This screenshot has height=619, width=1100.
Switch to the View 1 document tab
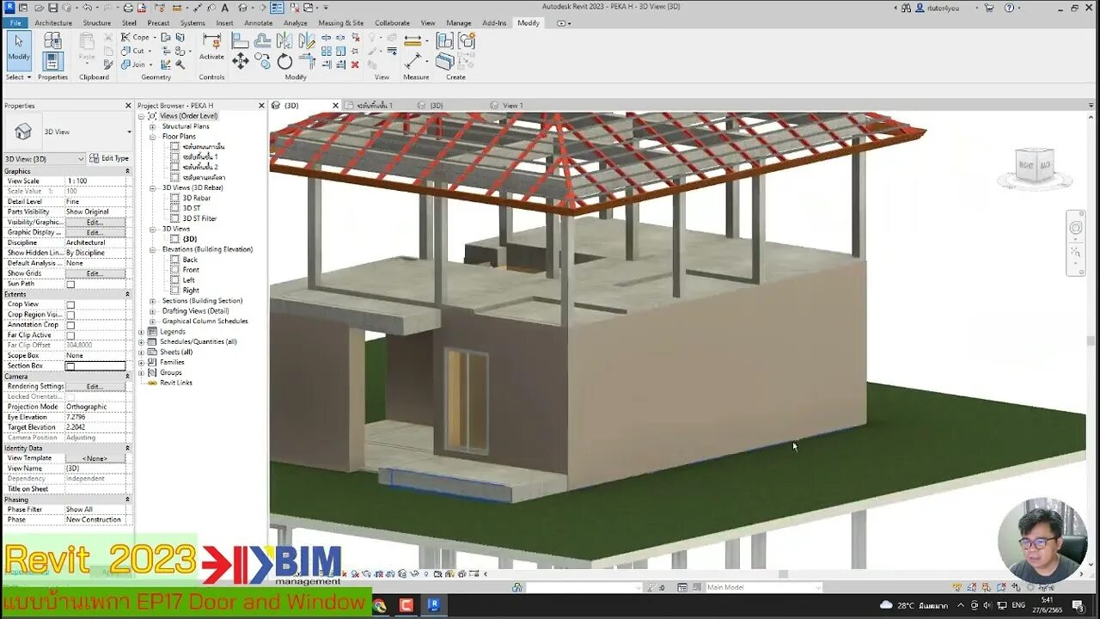(512, 106)
